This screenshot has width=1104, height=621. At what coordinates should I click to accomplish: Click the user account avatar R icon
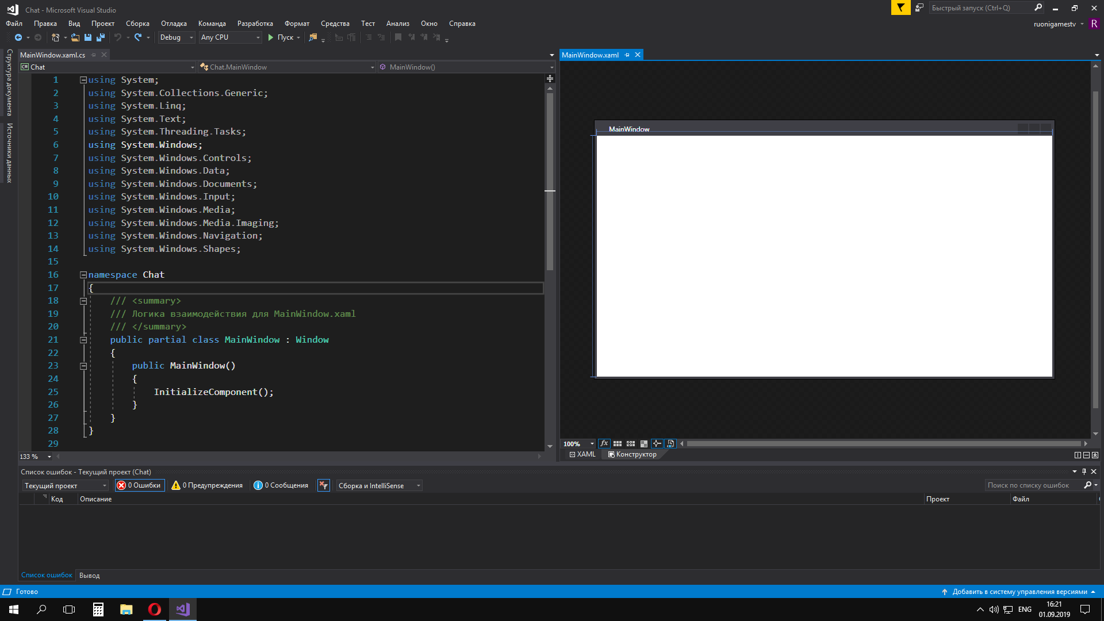click(1094, 24)
